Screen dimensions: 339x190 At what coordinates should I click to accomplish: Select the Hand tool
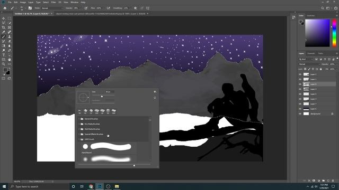point(10,60)
